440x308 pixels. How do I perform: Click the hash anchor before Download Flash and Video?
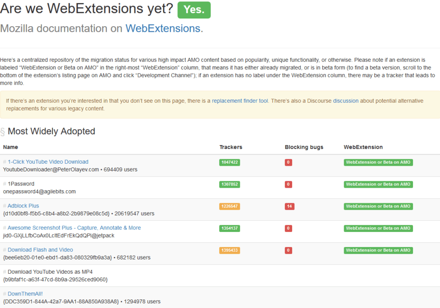[4, 250]
